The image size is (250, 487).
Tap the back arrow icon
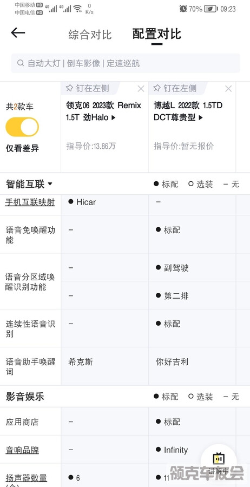coord(18,32)
